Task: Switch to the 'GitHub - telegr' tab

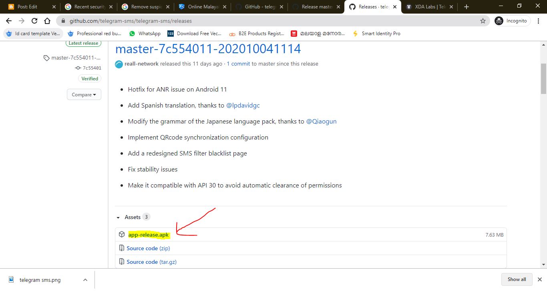Action: click(x=260, y=7)
